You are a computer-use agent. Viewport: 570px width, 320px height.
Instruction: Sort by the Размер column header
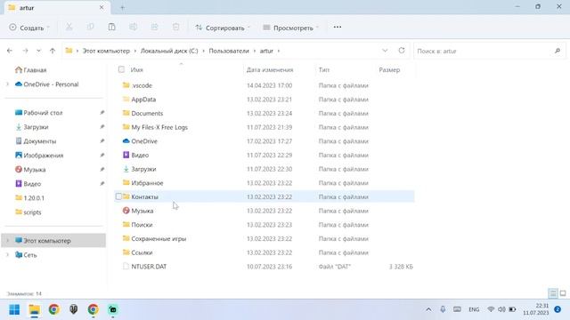click(x=389, y=69)
